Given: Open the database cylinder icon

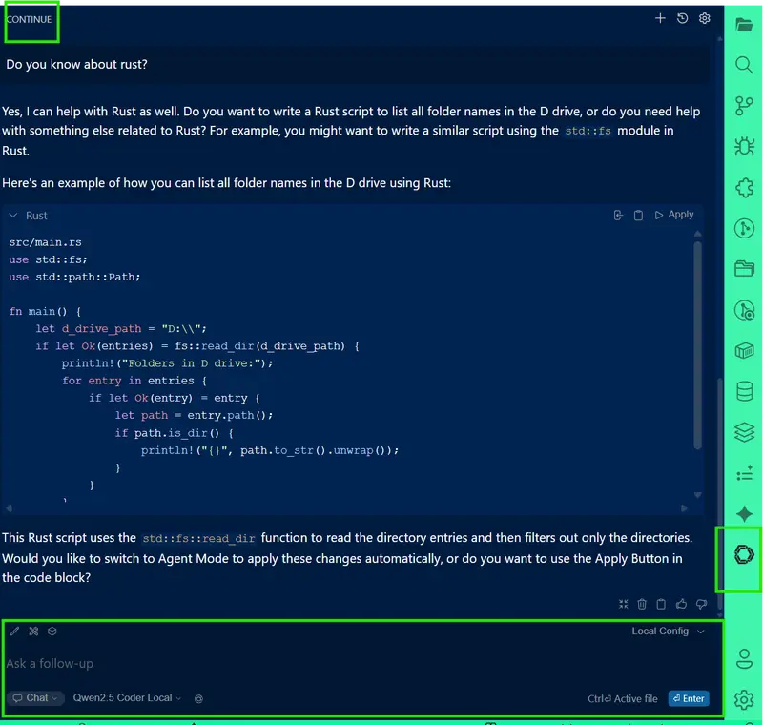Looking at the screenshot, I should (x=744, y=391).
